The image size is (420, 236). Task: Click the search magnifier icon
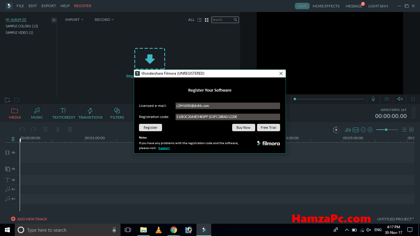236,20
